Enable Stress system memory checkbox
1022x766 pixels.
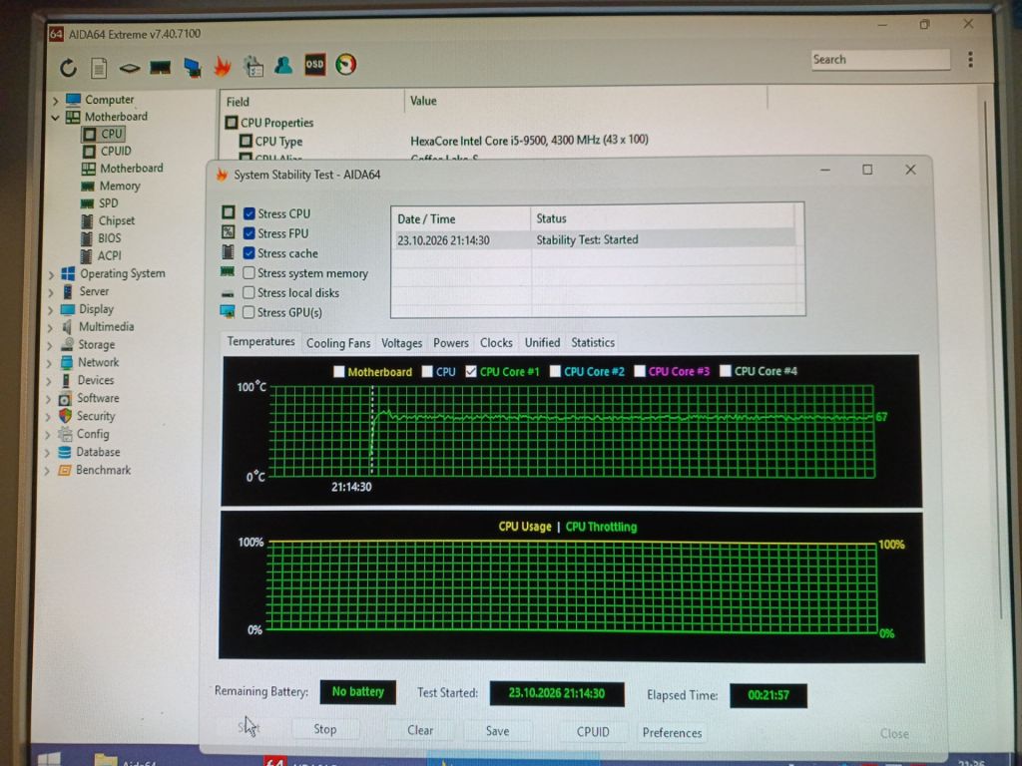(x=249, y=272)
